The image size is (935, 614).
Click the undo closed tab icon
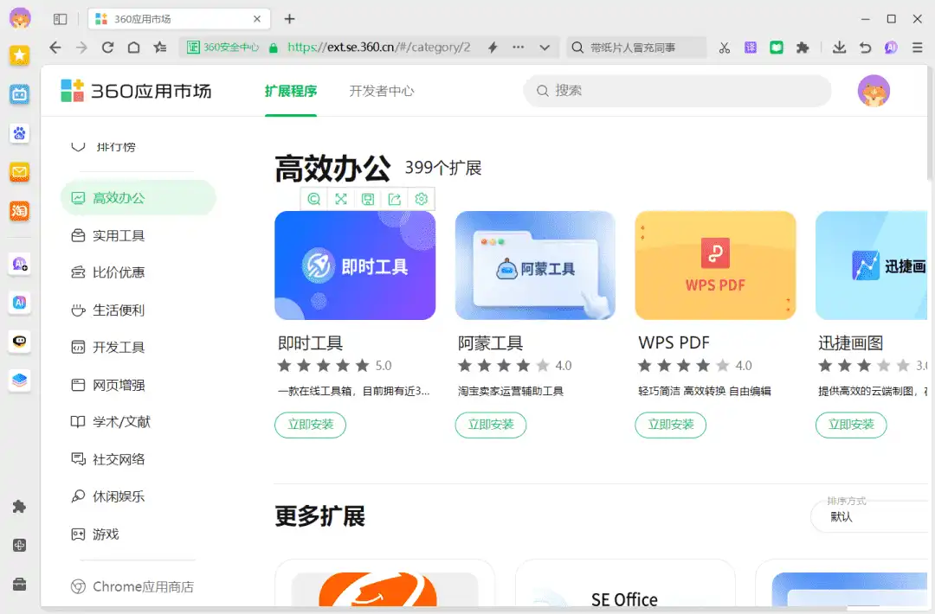pos(865,48)
